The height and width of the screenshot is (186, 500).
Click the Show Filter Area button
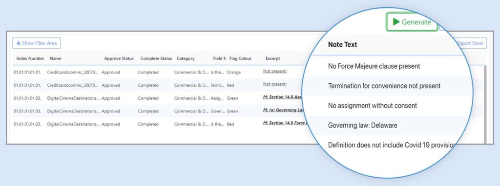37,43
